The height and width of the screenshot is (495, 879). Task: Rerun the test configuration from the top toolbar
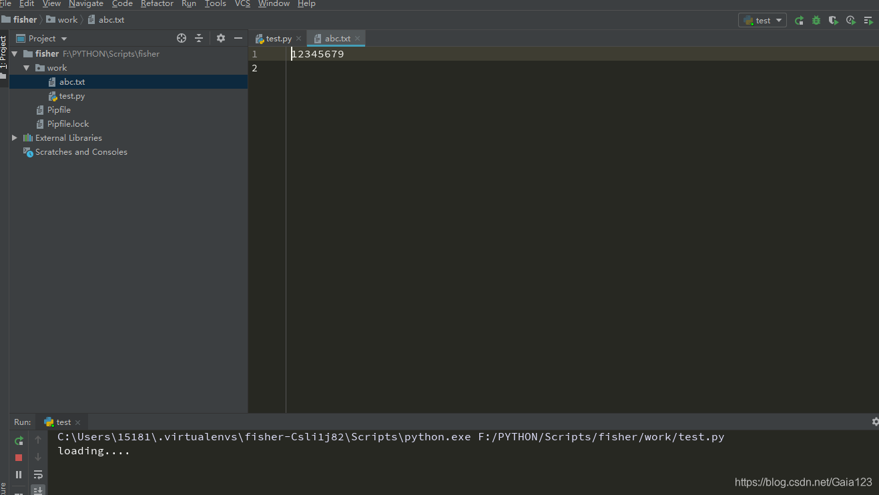pyautogui.click(x=799, y=21)
